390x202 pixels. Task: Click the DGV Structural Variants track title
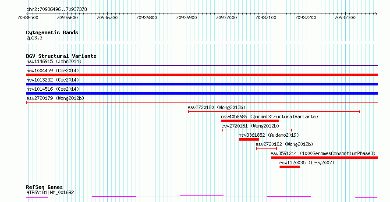coord(61,56)
